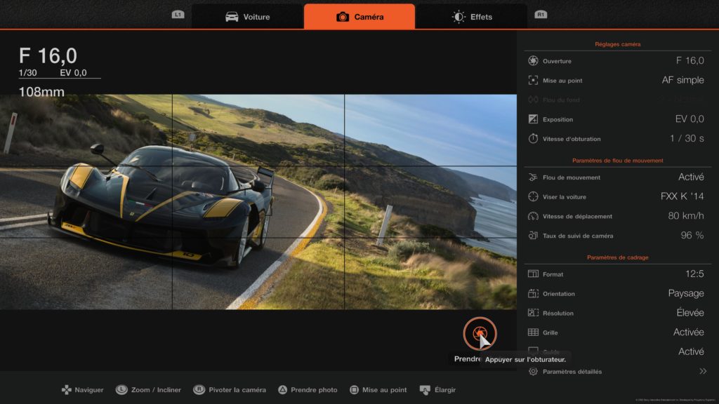This screenshot has height=404, width=719.
Task: Click the Pivoter la caméra right-stick icon
Action: point(199,390)
